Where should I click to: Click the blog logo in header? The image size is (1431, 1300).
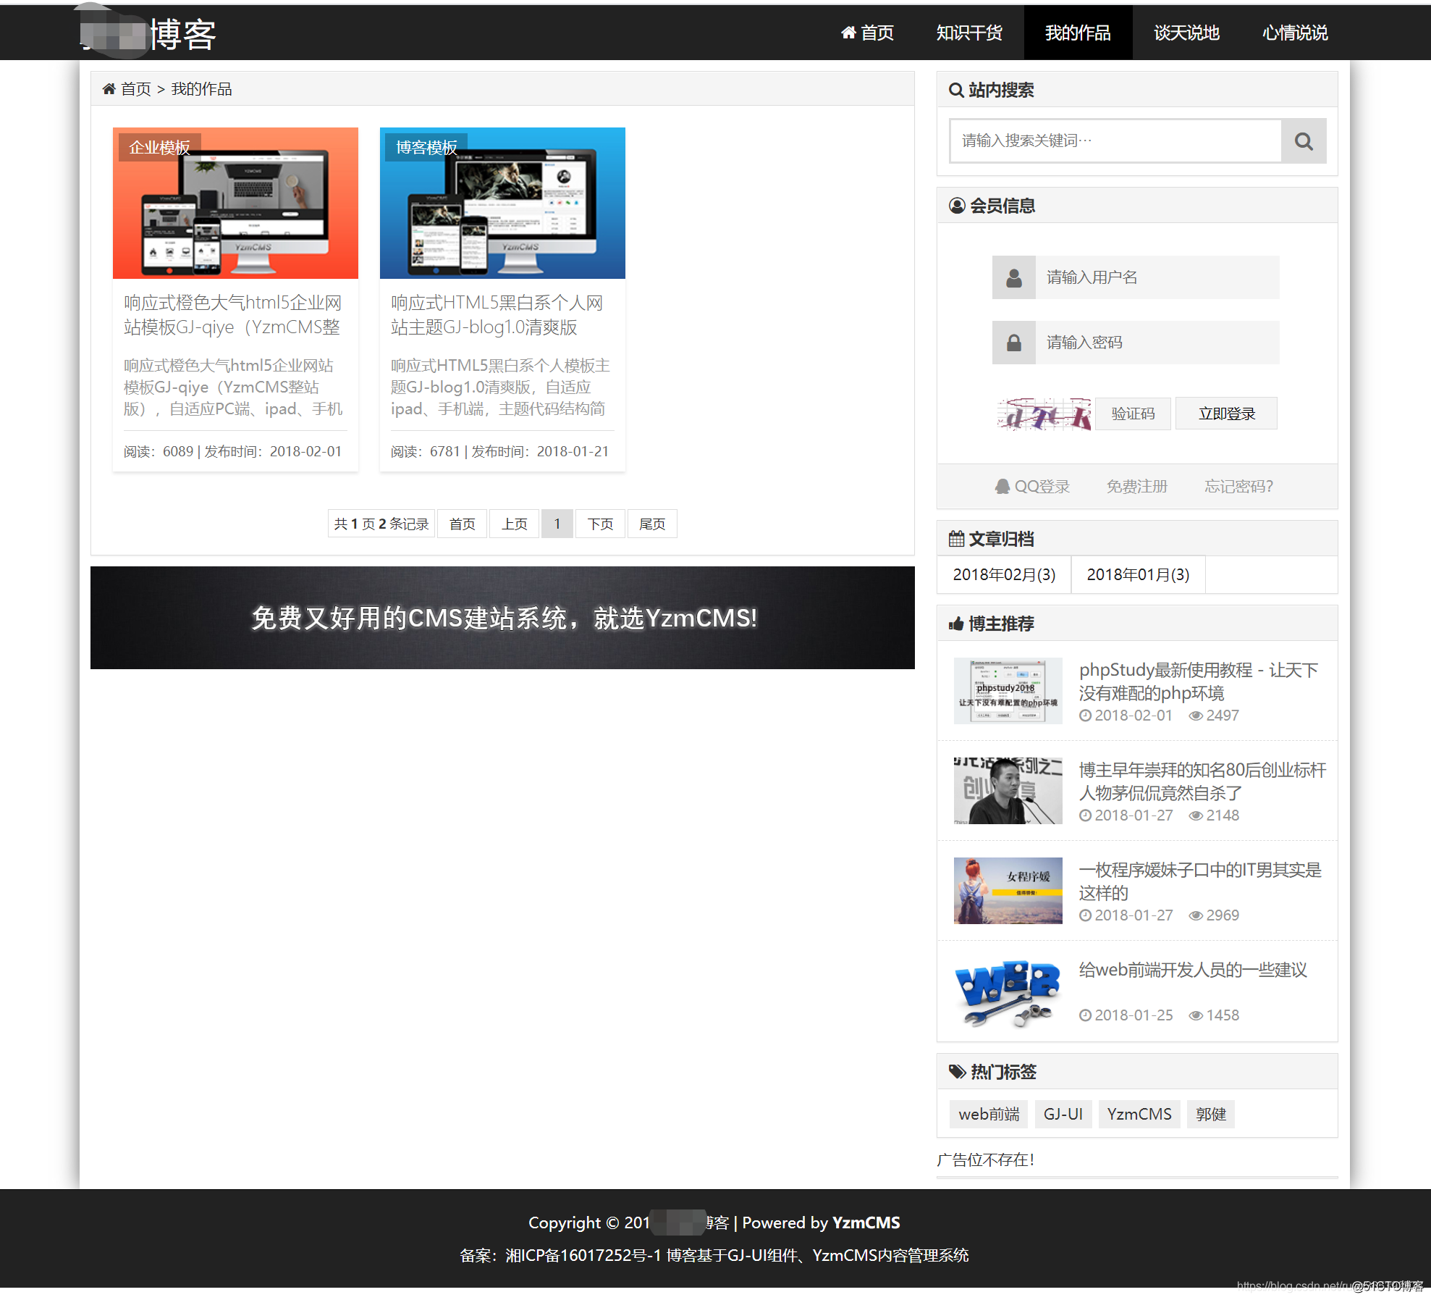tap(148, 33)
